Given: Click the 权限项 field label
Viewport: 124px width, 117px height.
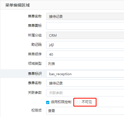Looking at the screenshot, I should (x=37, y=110).
